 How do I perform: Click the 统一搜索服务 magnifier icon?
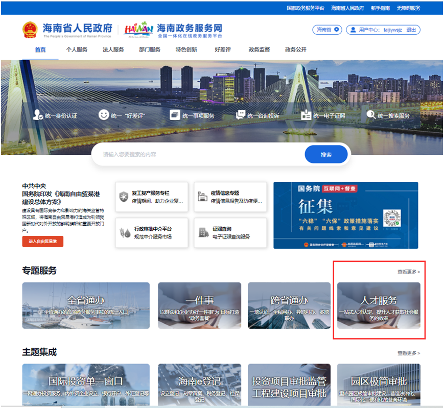[371, 115]
